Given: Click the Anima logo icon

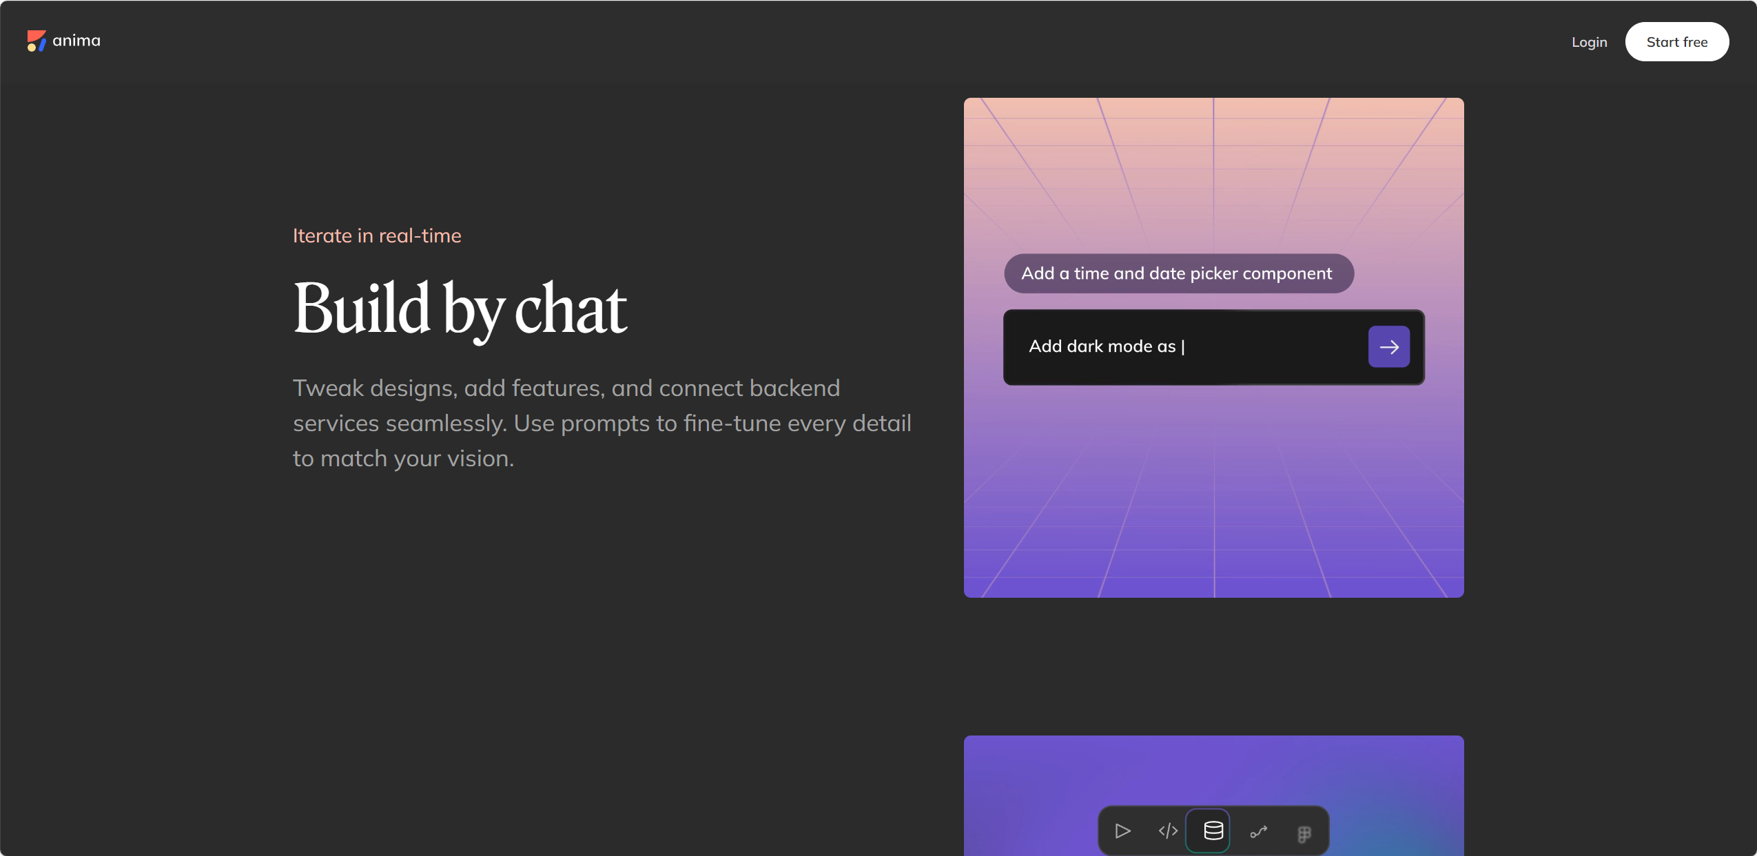Looking at the screenshot, I should pos(37,41).
